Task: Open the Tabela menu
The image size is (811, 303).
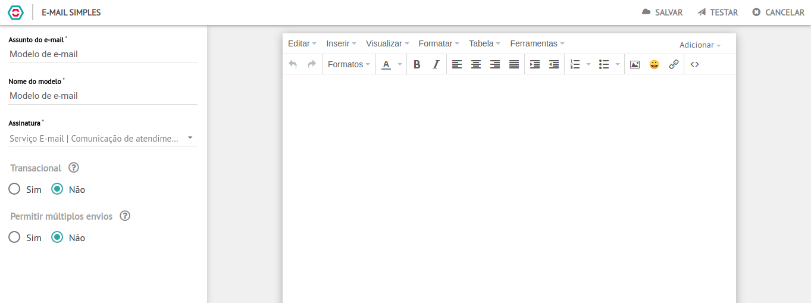Action: point(484,43)
